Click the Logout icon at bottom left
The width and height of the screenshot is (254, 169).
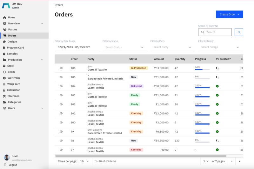click(5, 165)
